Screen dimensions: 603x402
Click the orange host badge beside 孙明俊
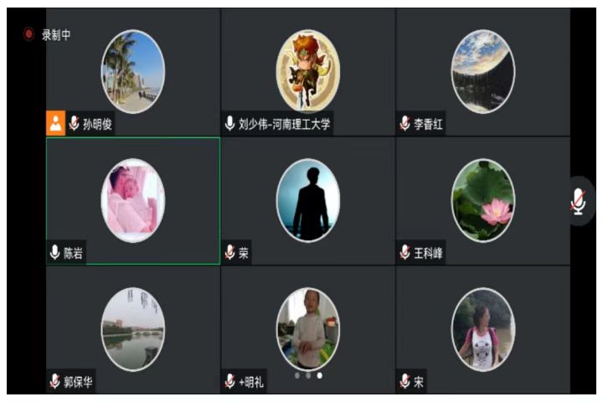point(56,123)
